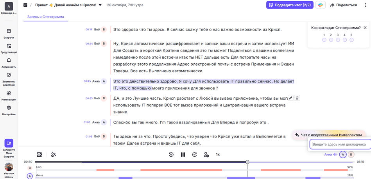This screenshot has width=371, height=179.
Task: Open the three-dot more options menu
Action: [x=365, y=5]
